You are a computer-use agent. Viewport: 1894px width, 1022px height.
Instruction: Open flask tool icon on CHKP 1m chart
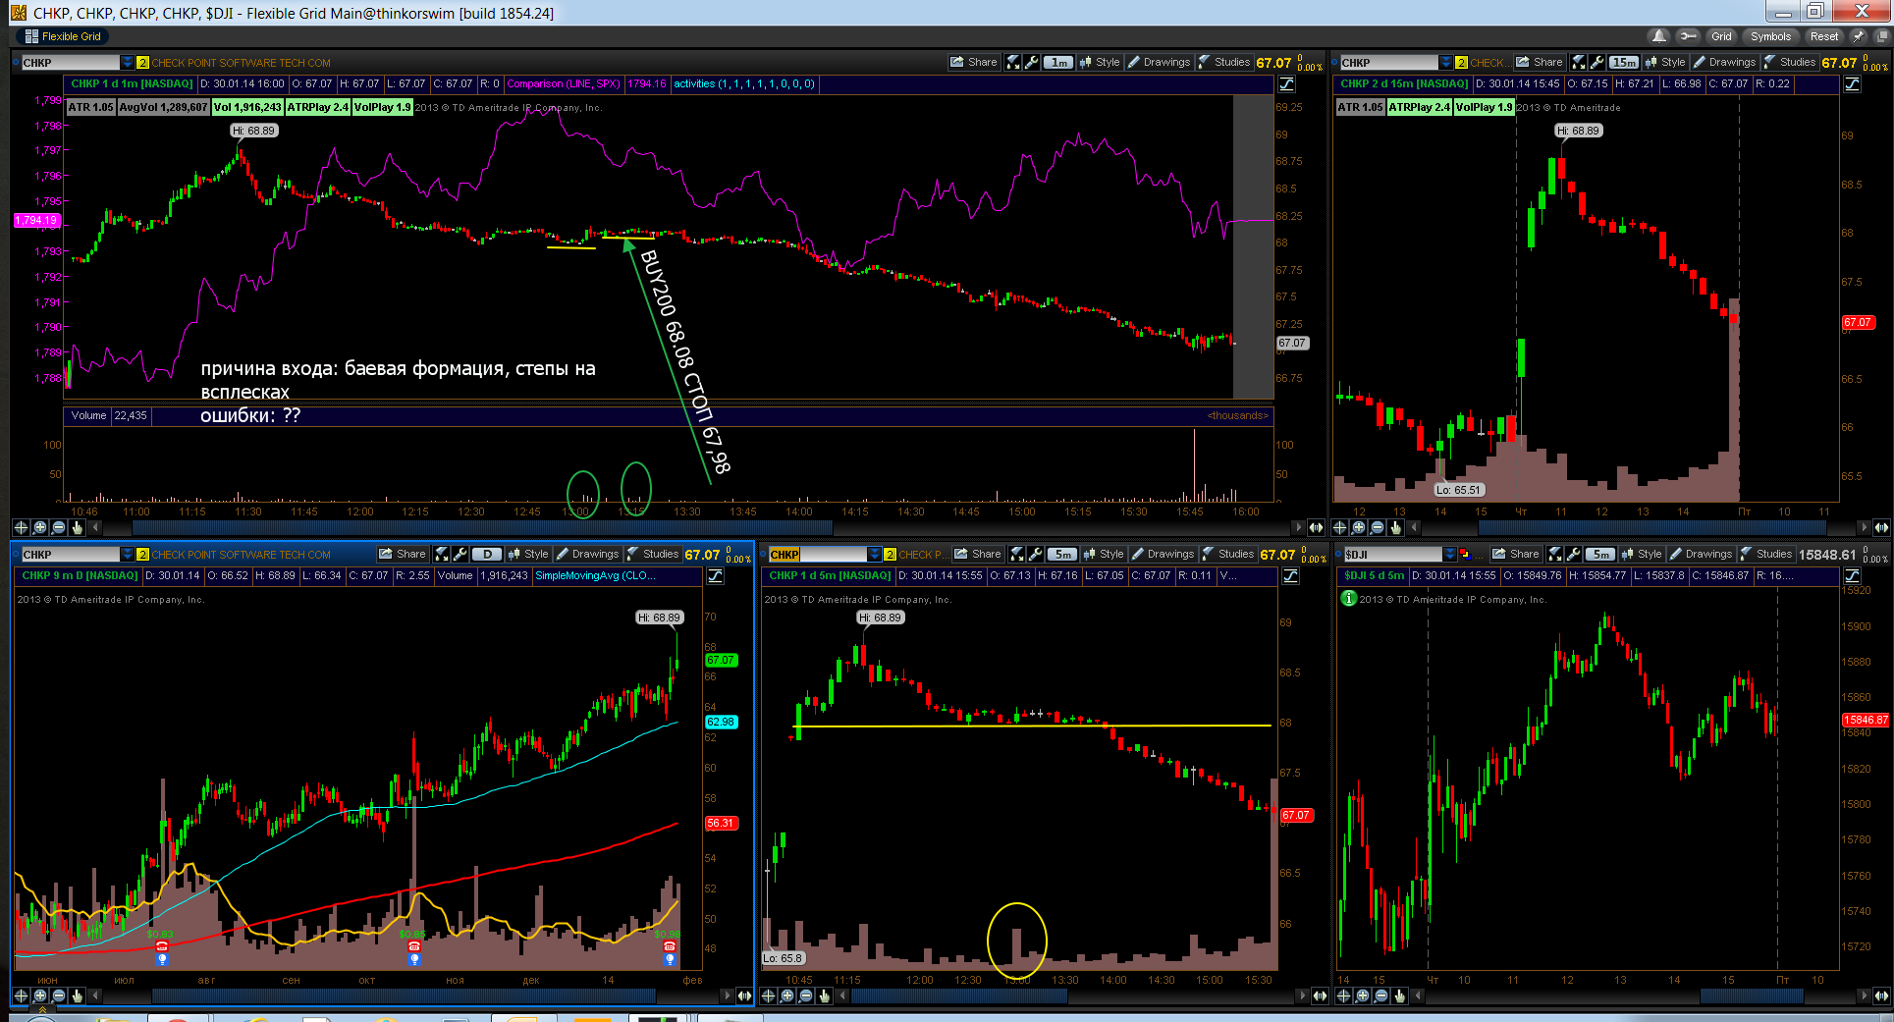(x=1013, y=62)
